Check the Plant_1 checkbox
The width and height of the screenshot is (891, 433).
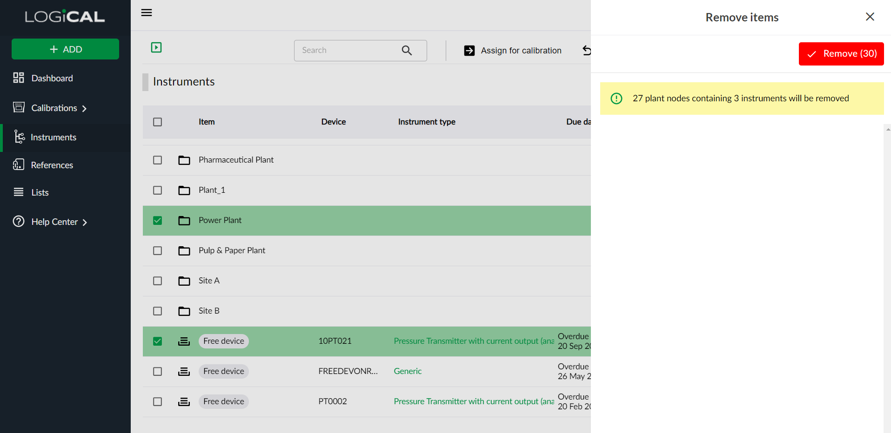click(158, 190)
